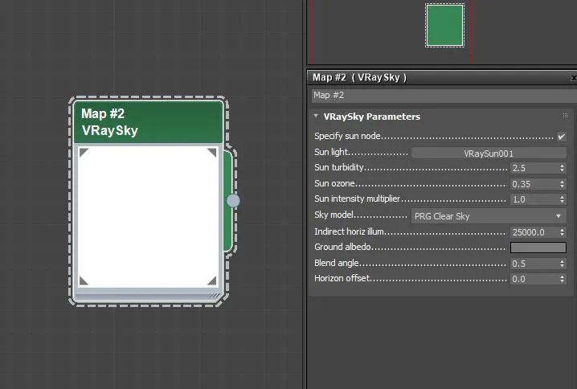Click the Sun intensity multiplier field
The width and height of the screenshot is (577, 389).
point(534,199)
